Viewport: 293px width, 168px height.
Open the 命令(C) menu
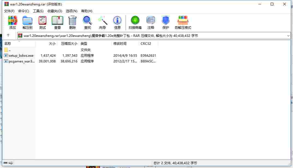point(23,11)
